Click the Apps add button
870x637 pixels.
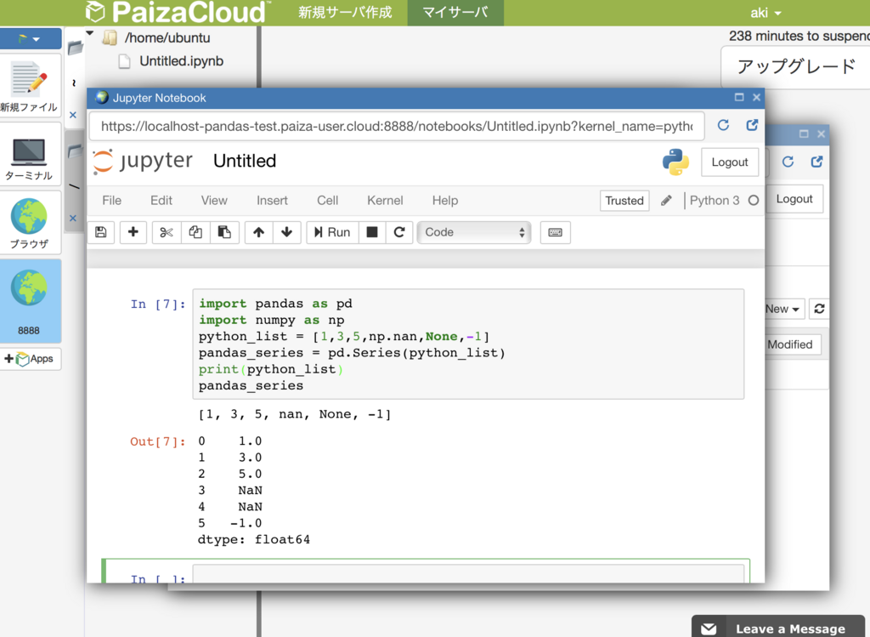[30, 359]
